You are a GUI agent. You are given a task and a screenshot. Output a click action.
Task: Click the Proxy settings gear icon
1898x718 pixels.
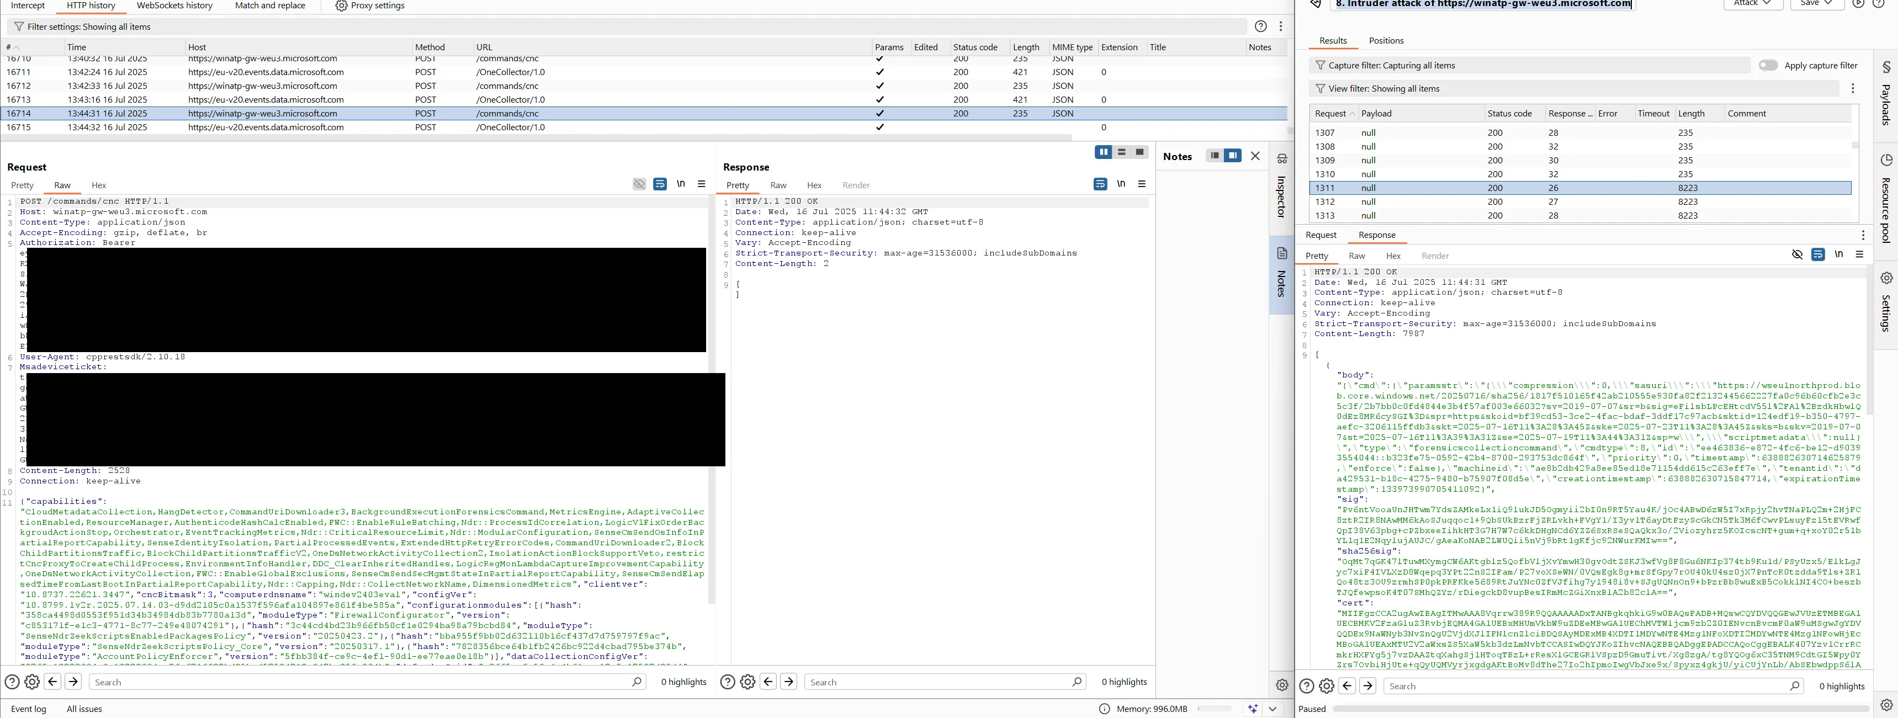341,6
